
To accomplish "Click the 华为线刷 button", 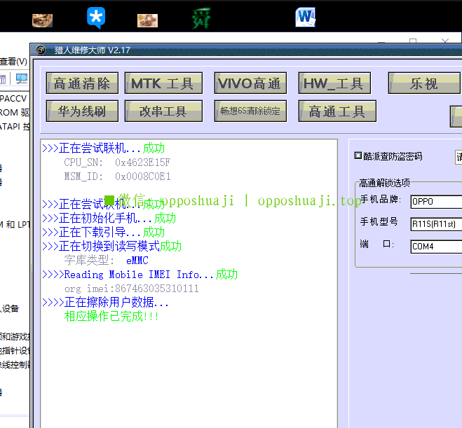I will click(x=82, y=111).
